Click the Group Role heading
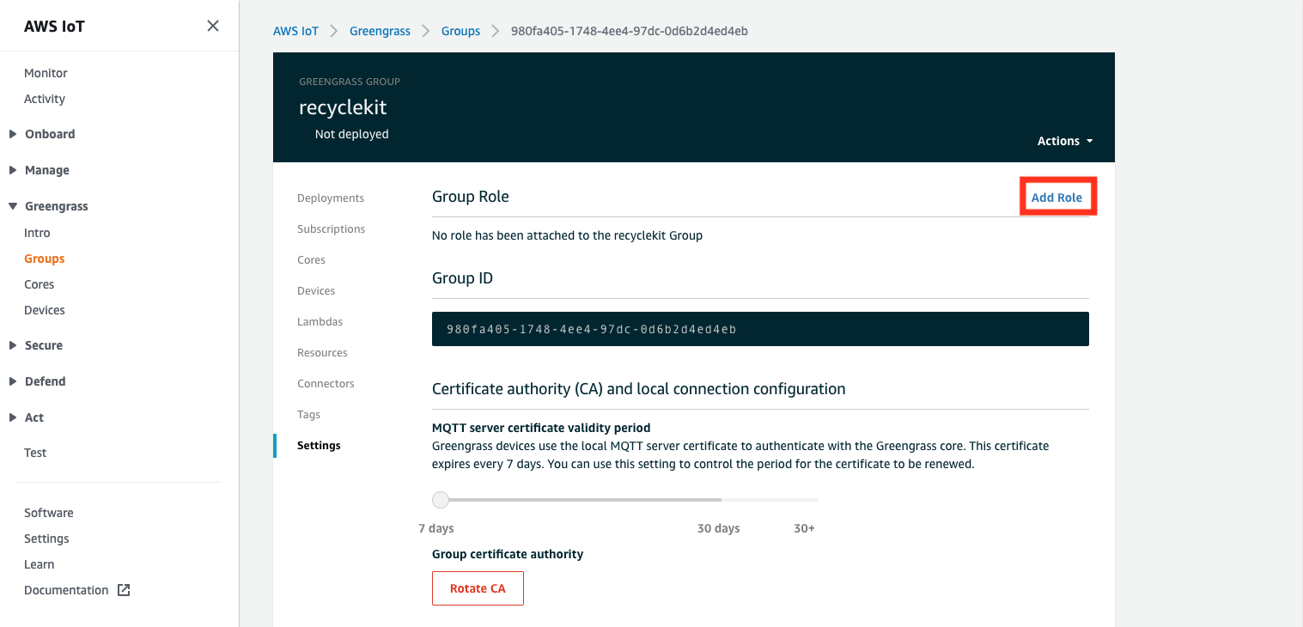The width and height of the screenshot is (1303, 627). pyautogui.click(x=471, y=197)
